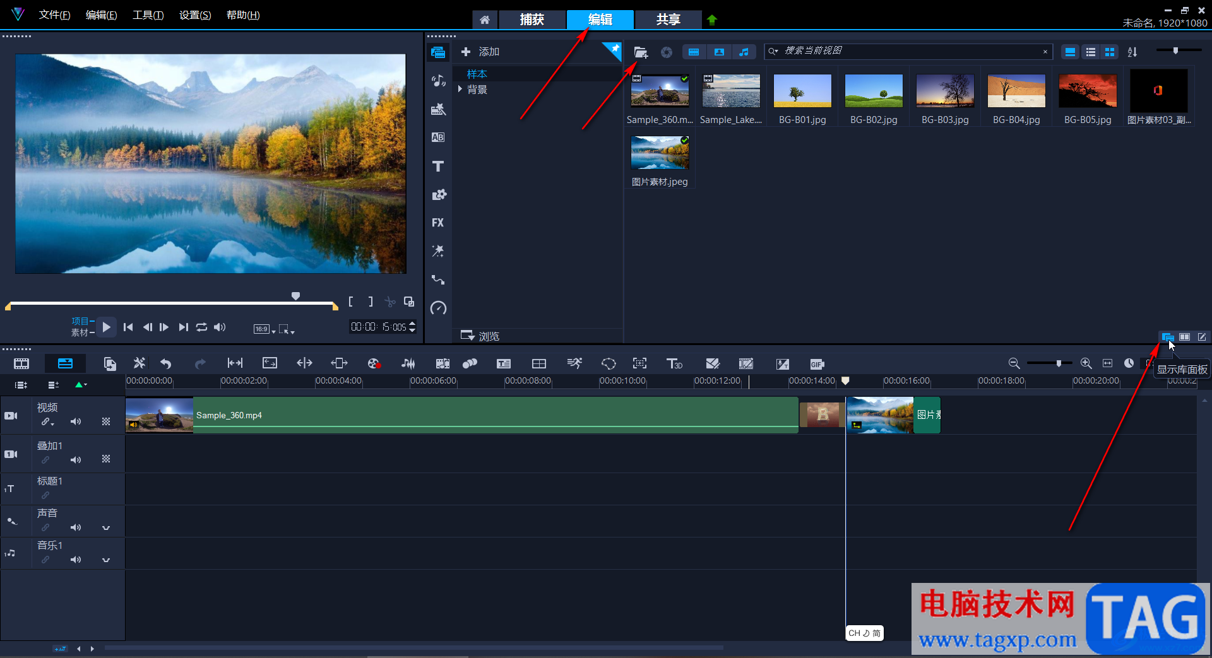The height and width of the screenshot is (658, 1212).
Task: Mute the 声音 voice track
Action: [x=76, y=527]
